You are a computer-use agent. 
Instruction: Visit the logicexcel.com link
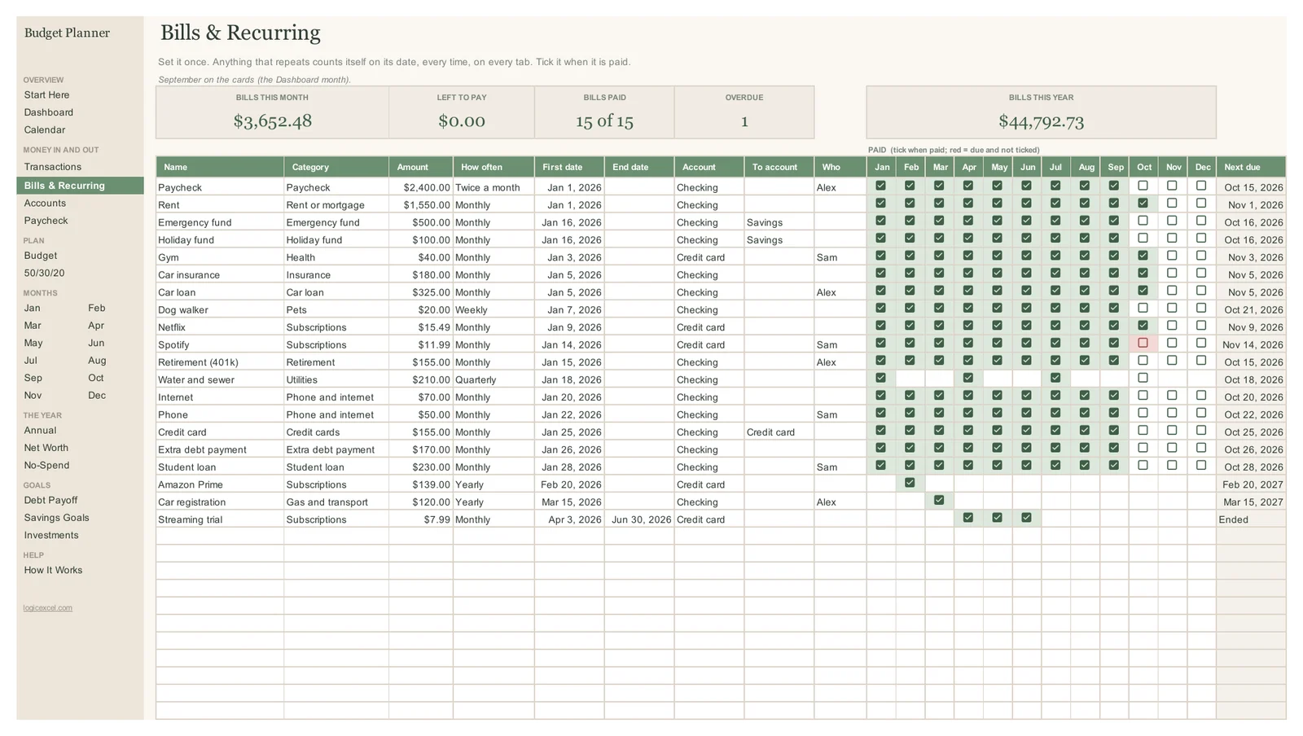coord(47,608)
